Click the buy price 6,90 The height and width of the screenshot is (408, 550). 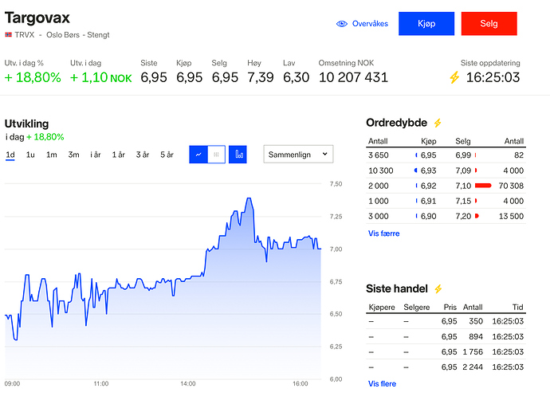(428, 216)
